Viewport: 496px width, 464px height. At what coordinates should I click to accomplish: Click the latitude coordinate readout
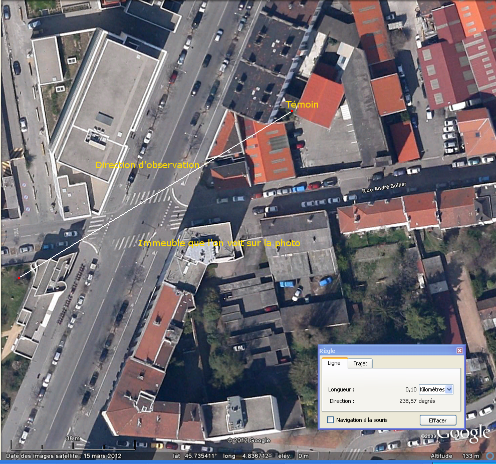pos(195,456)
